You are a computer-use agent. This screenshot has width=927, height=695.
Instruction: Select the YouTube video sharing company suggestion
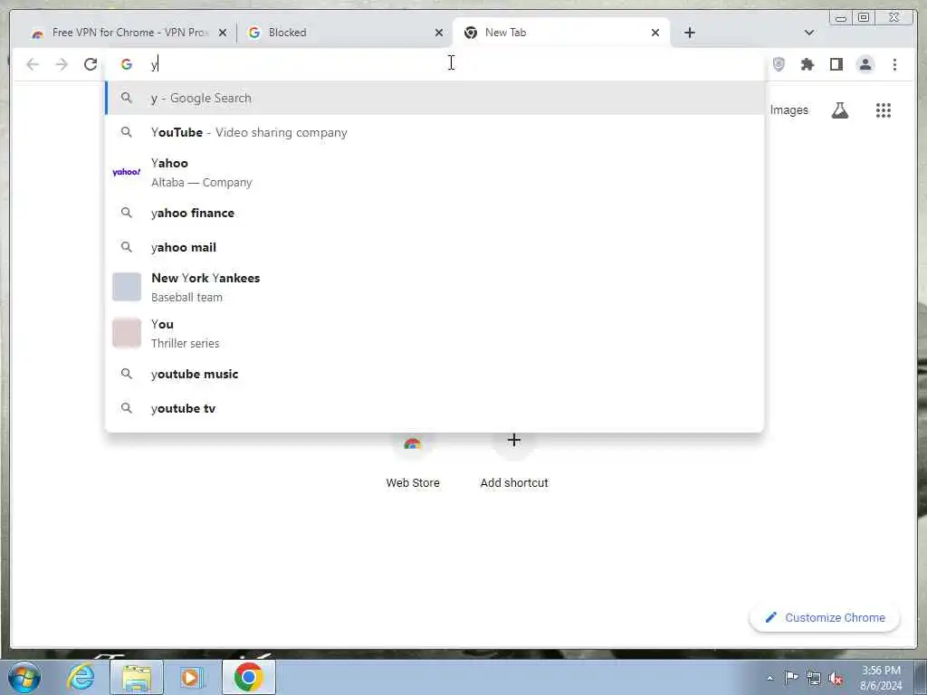[435, 132]
